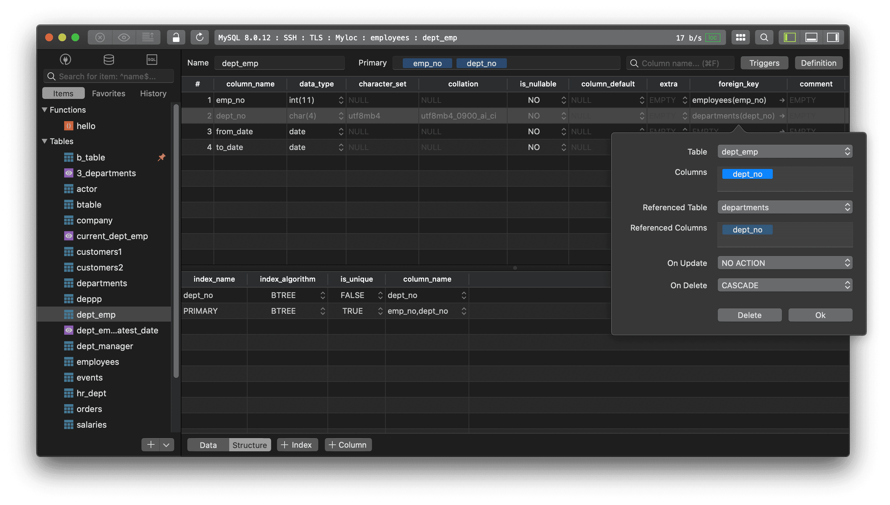Click the lock icon in toolbar
This screenshot has width=890, height=505.
click(176, 37)
